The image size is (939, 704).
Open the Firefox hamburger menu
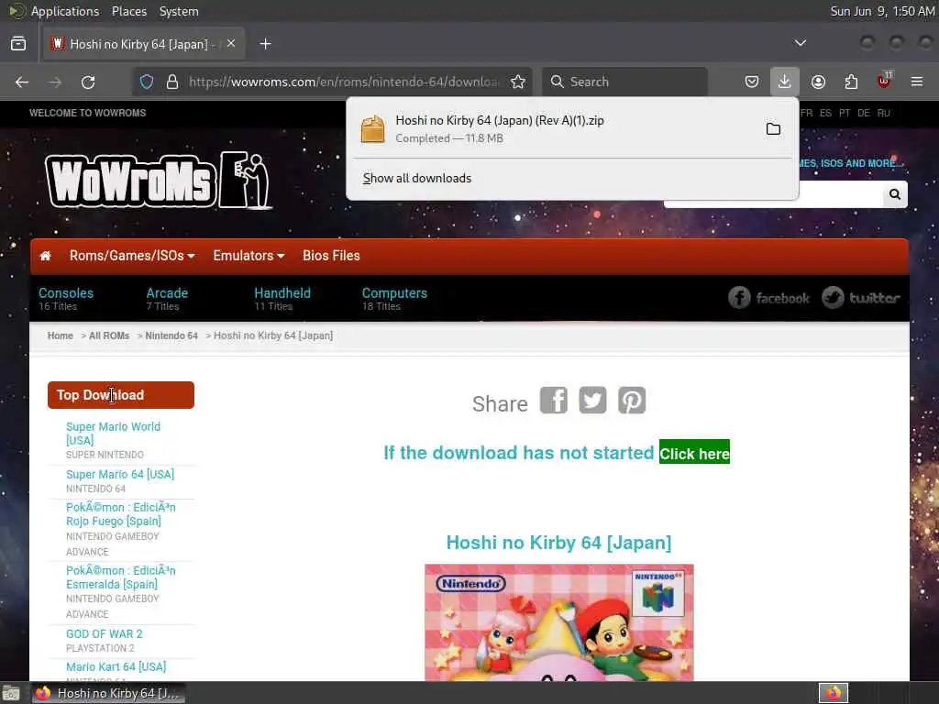[x=917, y=82]
